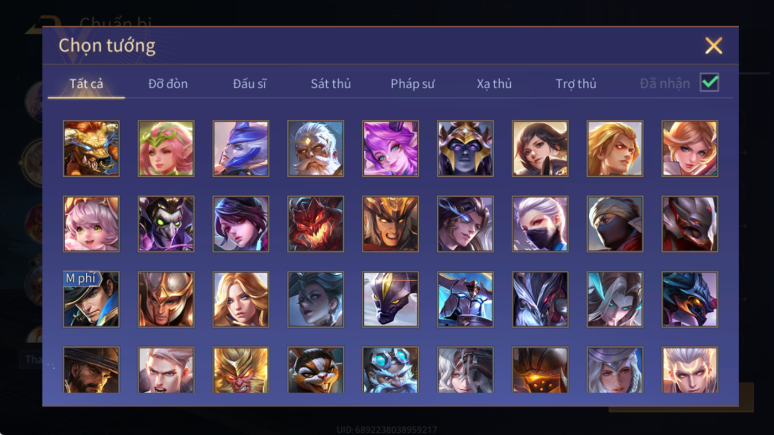Viewport: 774px width, 435px height.
Task: Select the purple-haired girl hero portrait
Action: pyautogui.click(x=390, y=149)
